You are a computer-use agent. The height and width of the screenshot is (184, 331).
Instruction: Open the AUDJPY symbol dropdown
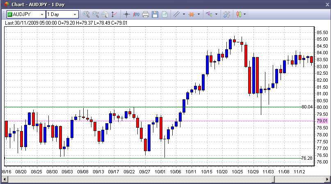click(x=42, y=14)
